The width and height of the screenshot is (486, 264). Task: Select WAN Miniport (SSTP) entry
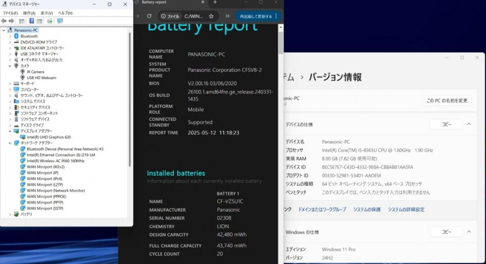[x=45, y=209]
